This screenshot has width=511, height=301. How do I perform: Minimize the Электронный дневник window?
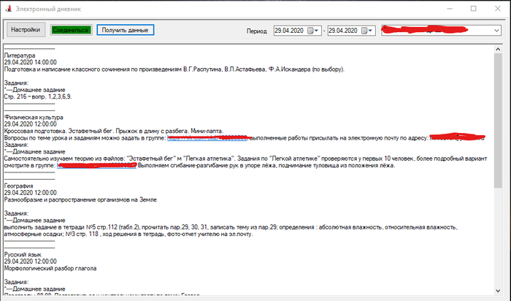(440, 8)
